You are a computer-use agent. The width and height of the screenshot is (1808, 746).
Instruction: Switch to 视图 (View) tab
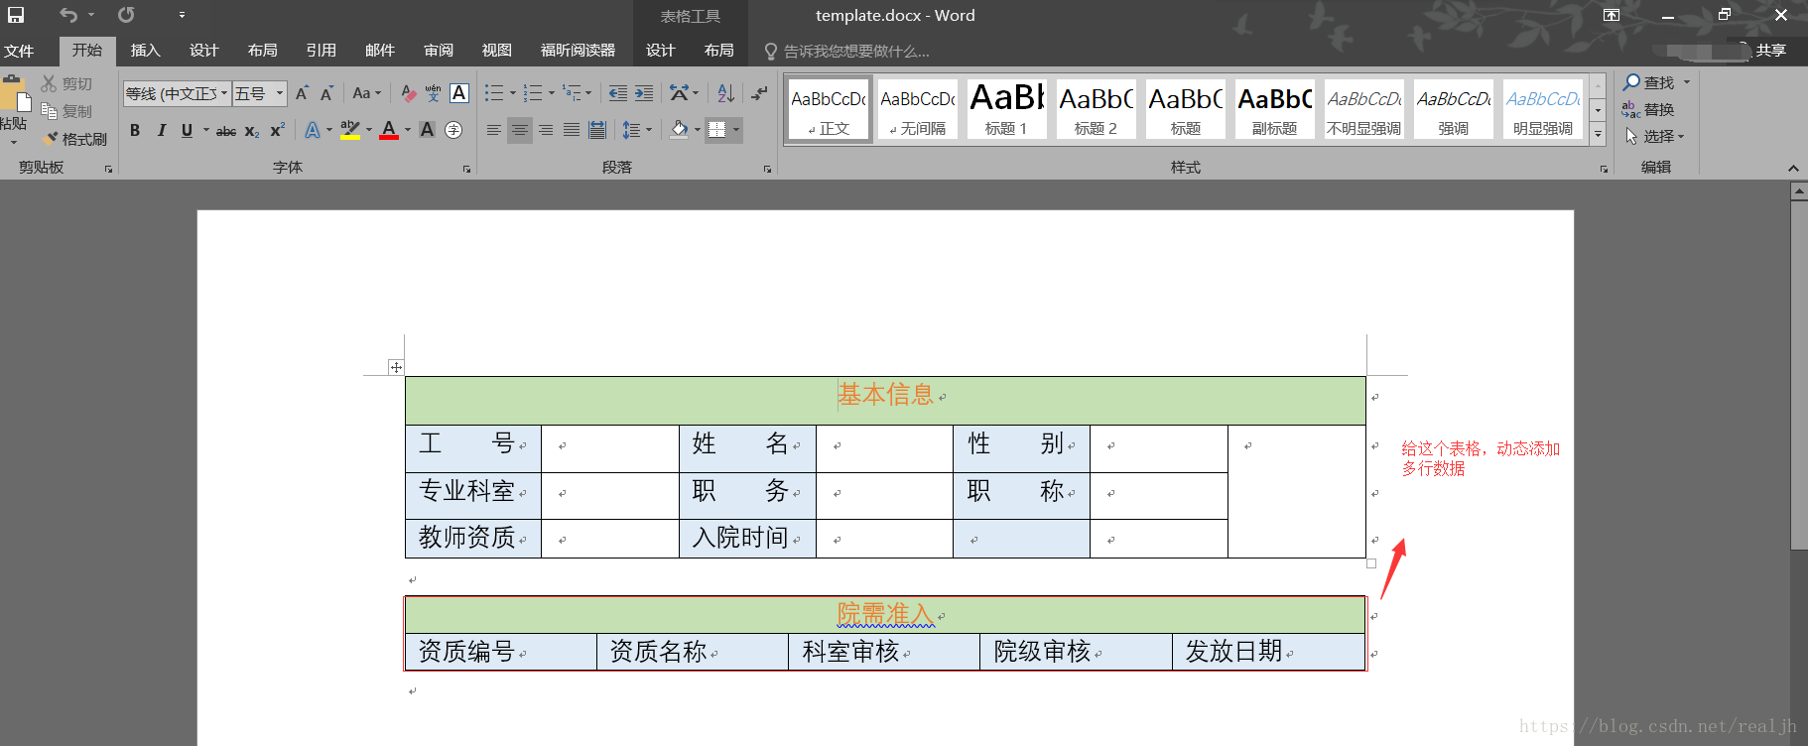[x=496, y=51]
